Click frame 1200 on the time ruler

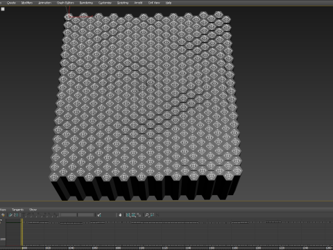click(258, 248)
